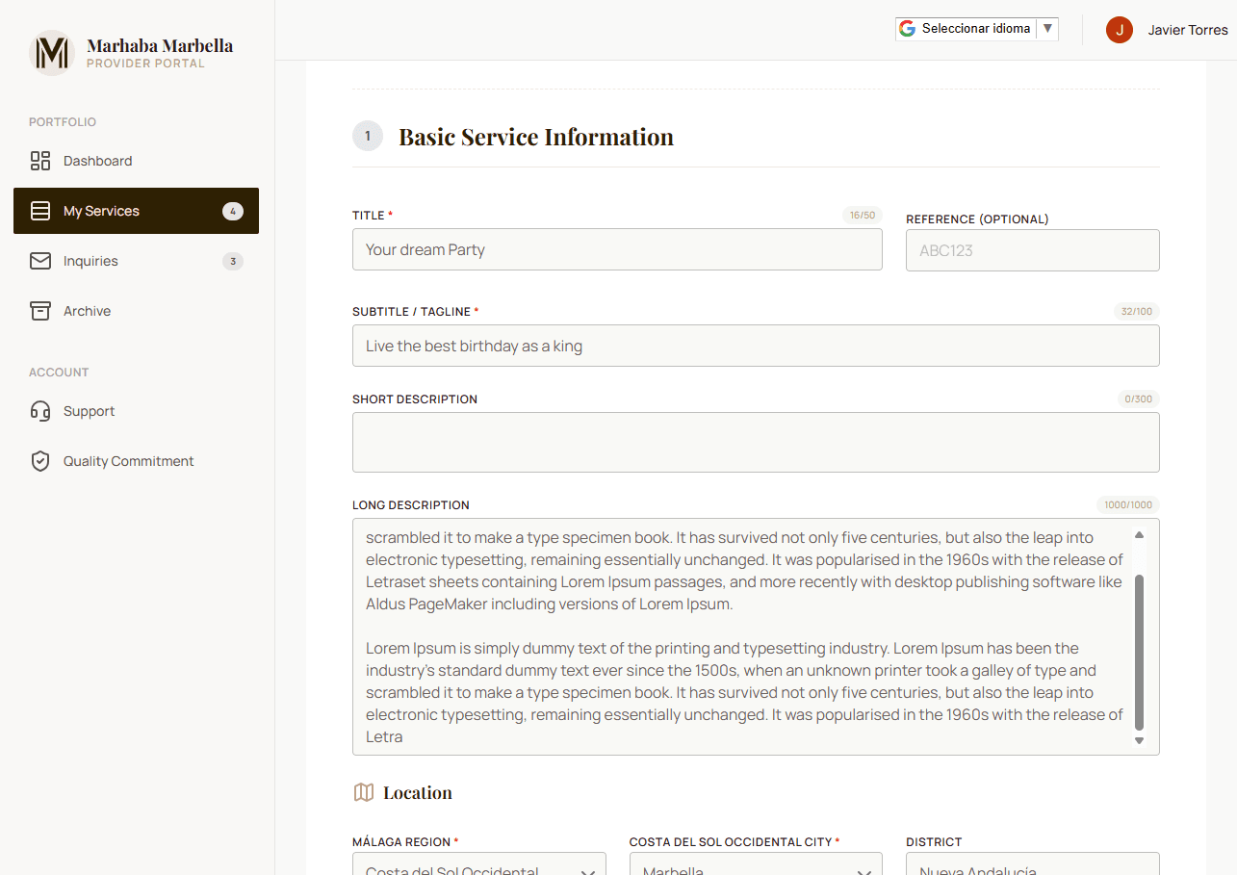Click the 32/100 subtitle counter
This screenshot has height=875, width=1237.
(x=1137, y=312)
